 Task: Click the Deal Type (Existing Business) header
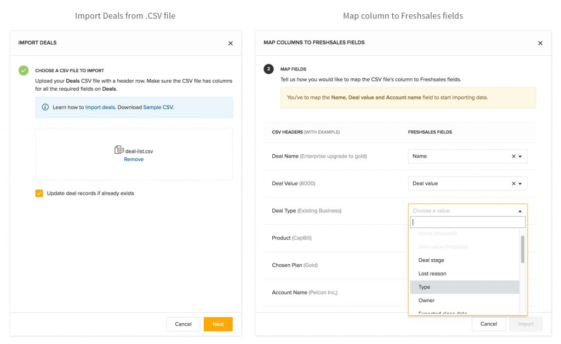click(307, 211)
